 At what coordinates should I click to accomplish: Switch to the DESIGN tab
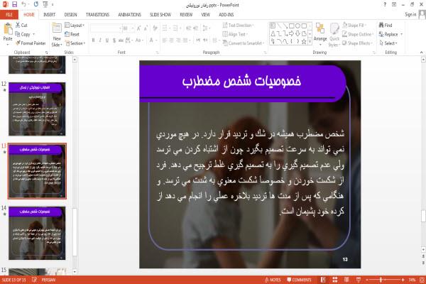point(70,15)
